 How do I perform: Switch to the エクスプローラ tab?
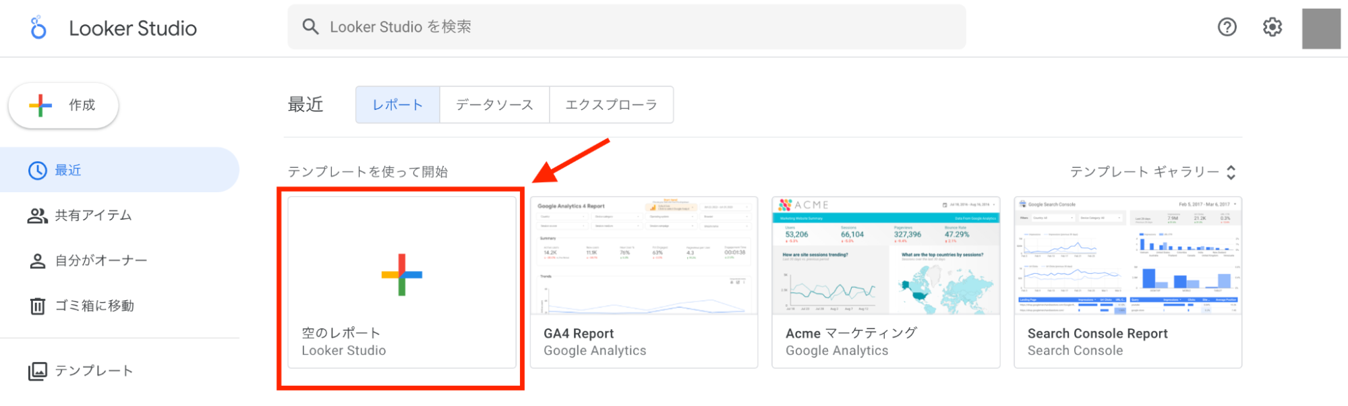click(x=611, y=105)
